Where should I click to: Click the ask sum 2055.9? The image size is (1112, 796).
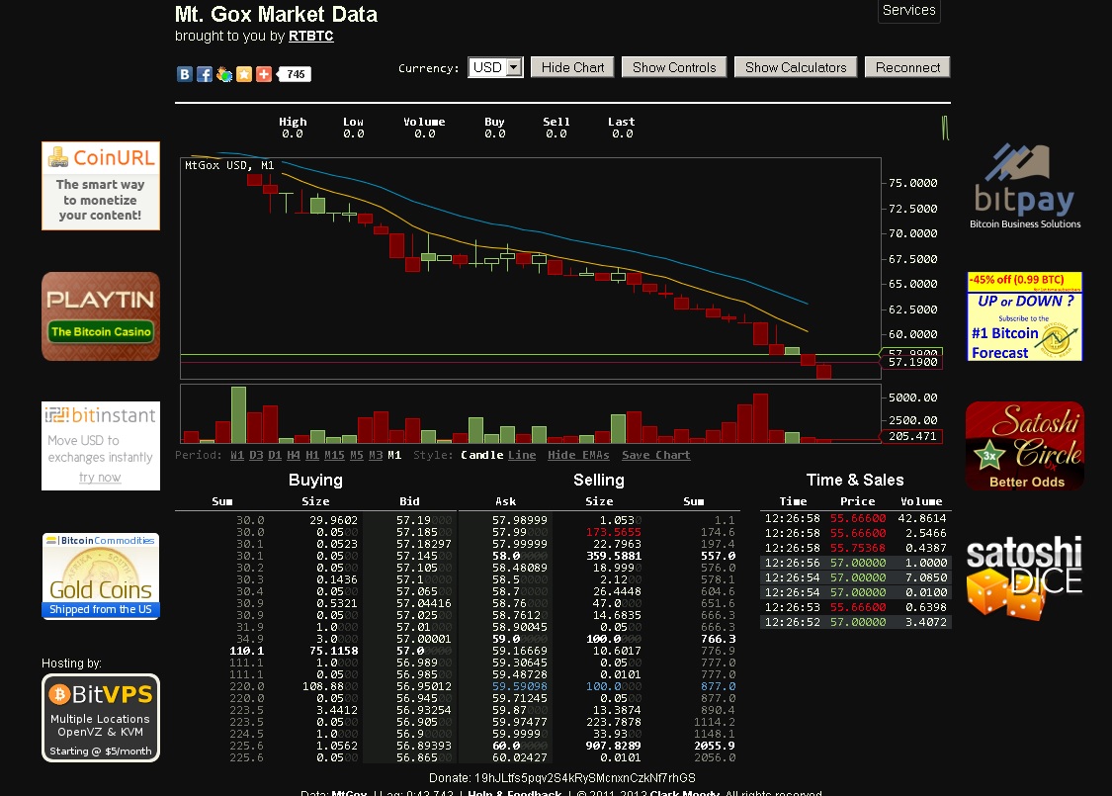[714, 747]
